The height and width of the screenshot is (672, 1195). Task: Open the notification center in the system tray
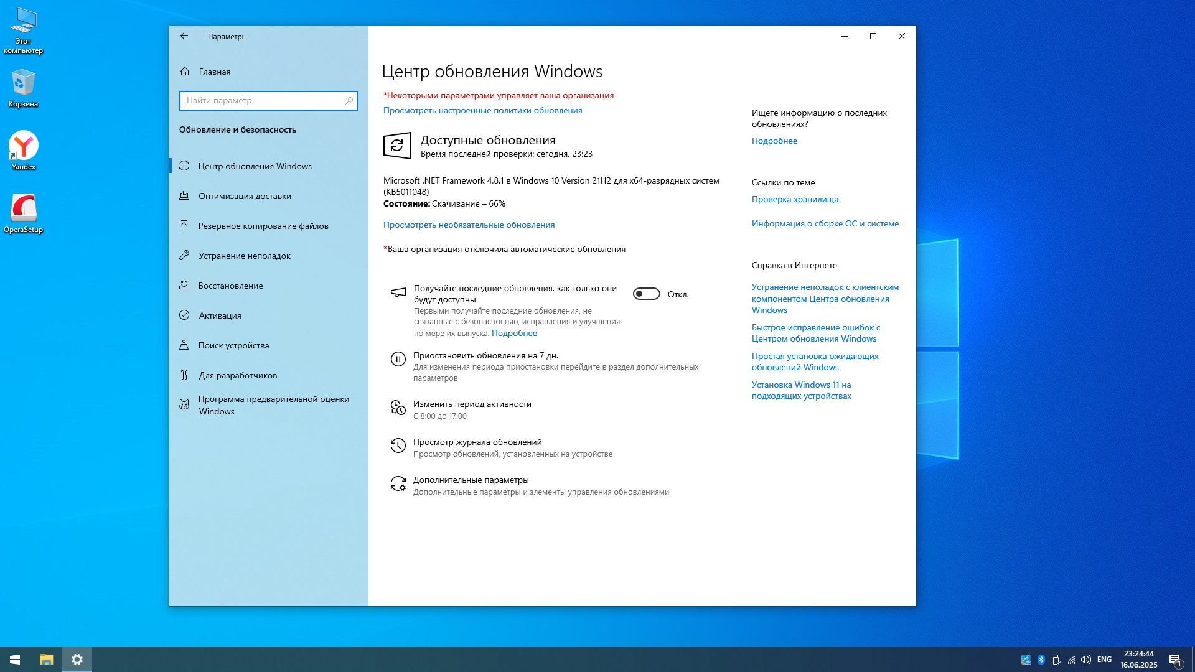(1175, 660)
